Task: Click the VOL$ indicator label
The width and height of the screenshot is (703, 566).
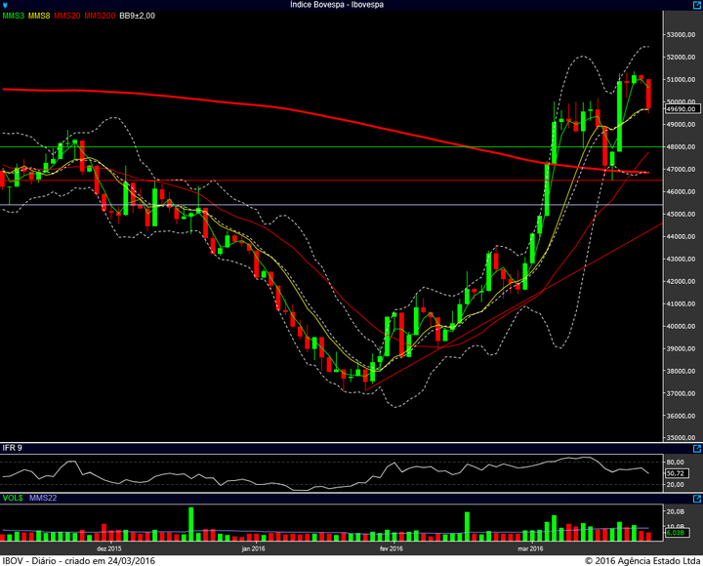Action: point(13,498)
